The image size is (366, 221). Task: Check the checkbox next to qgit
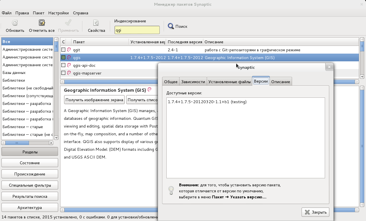63,50
